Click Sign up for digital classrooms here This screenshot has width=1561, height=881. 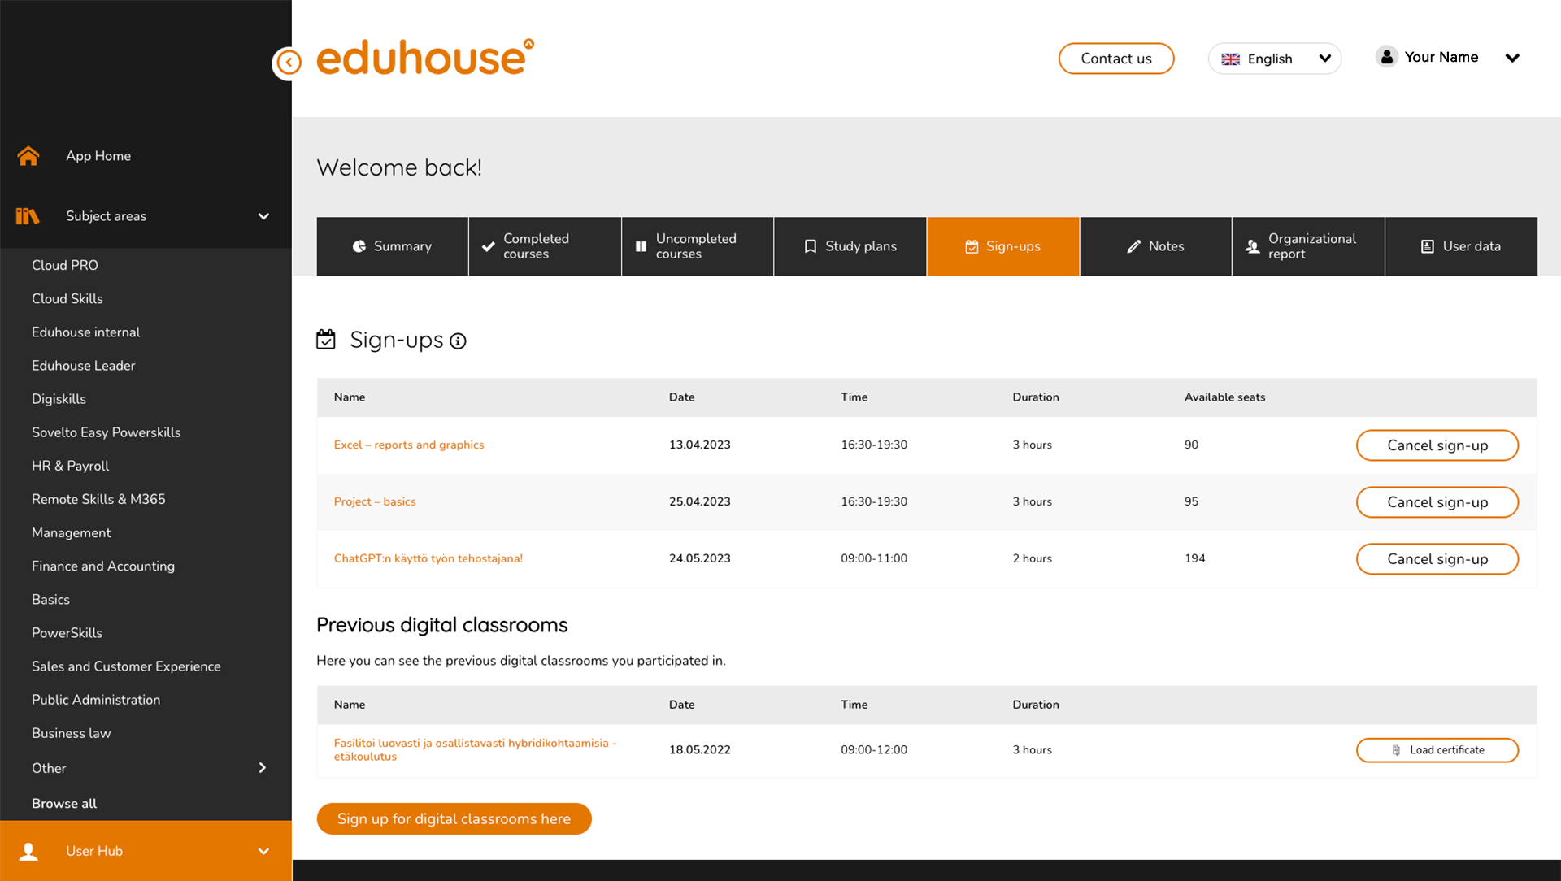coord(454,818)
